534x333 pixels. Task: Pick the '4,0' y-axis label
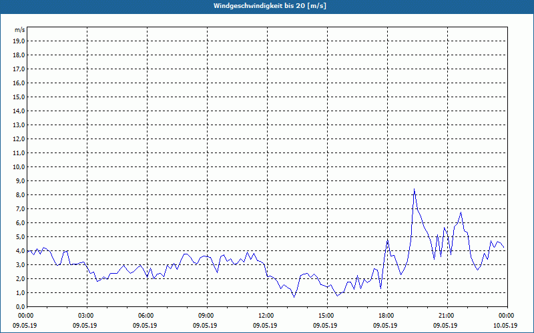[x=20, y=251]
